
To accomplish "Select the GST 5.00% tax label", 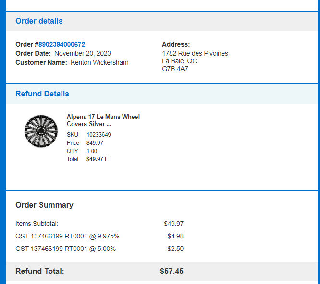I will [65, 249].
